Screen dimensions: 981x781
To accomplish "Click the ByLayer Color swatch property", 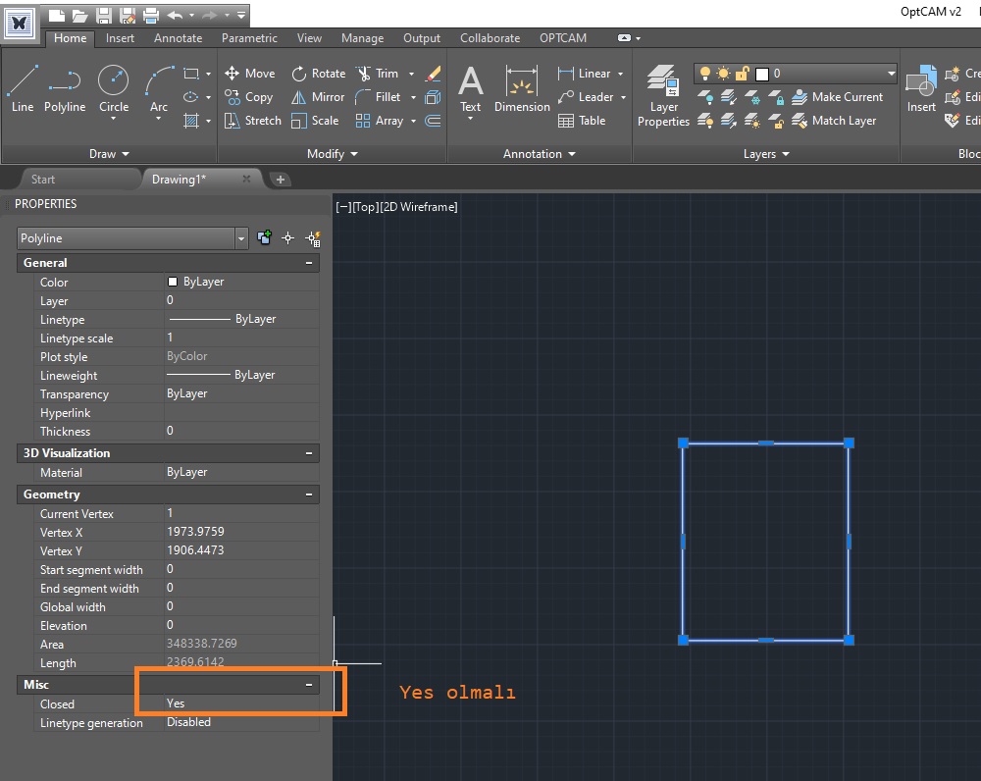I will [174, 282].
